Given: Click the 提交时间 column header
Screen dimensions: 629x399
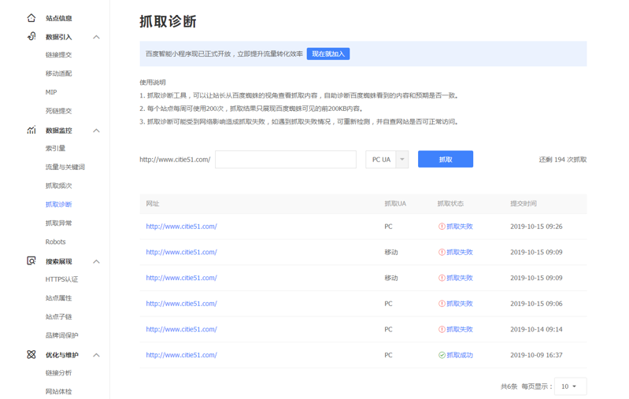Looking at the screenshot, I should (523, 204).
